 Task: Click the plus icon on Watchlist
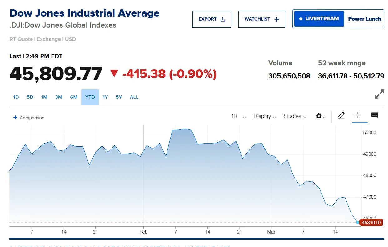[276, 19]
